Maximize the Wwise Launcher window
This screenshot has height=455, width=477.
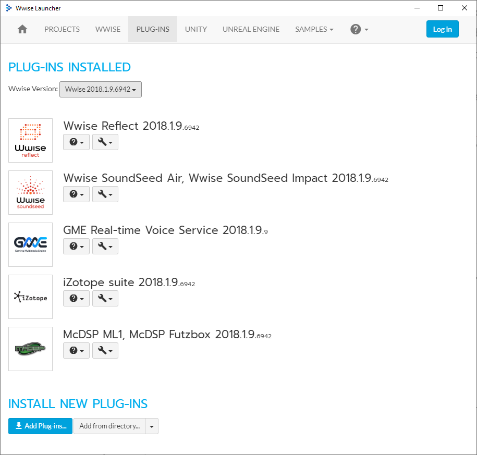point(441,8)
